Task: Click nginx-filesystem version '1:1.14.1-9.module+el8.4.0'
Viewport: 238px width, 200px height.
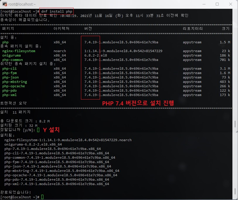Action: coord(123,51)
